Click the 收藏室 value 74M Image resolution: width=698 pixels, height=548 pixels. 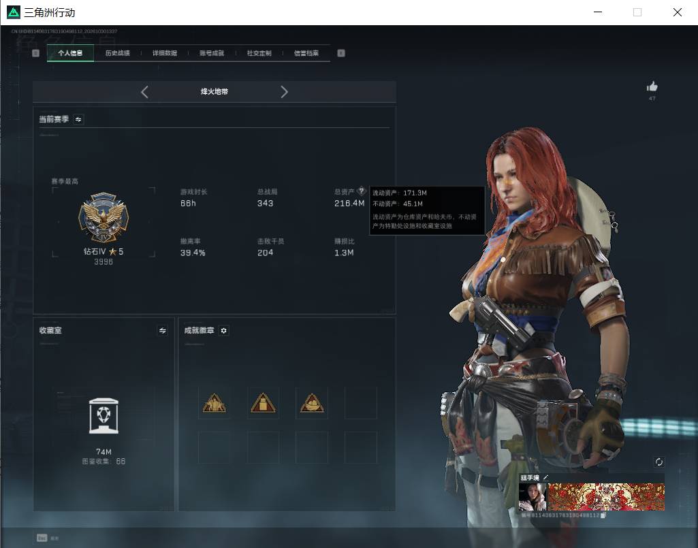click(x=104, y=452)
